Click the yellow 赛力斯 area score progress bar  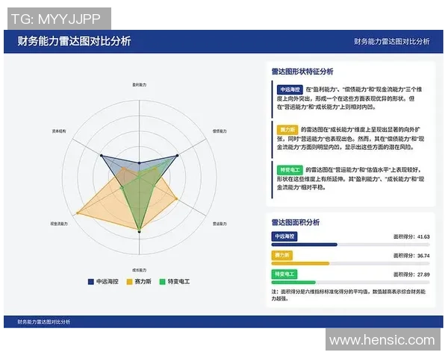(x=351, y=263)
